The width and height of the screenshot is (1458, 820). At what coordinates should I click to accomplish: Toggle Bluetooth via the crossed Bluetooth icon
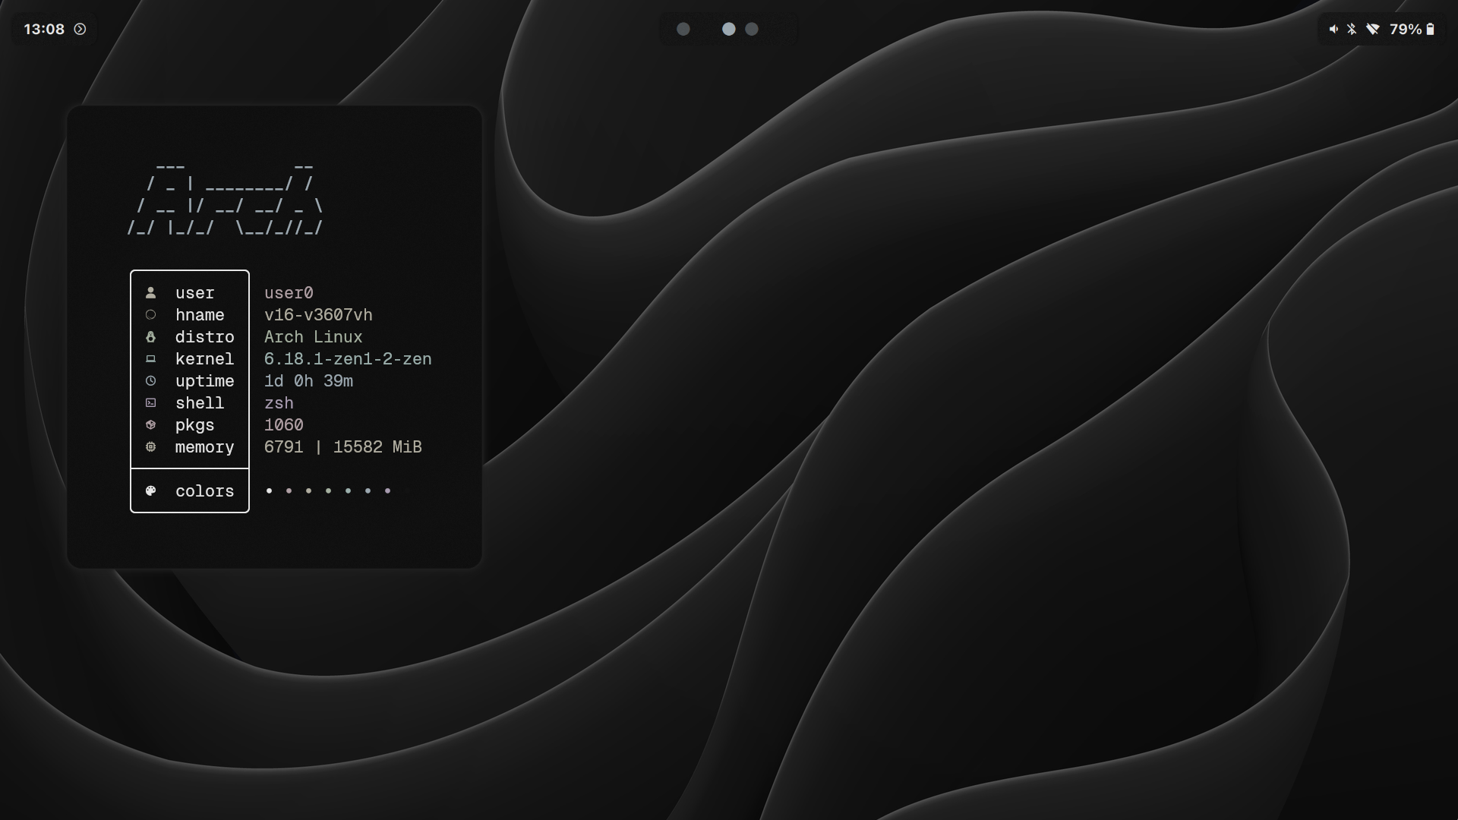pos(1352,29)
